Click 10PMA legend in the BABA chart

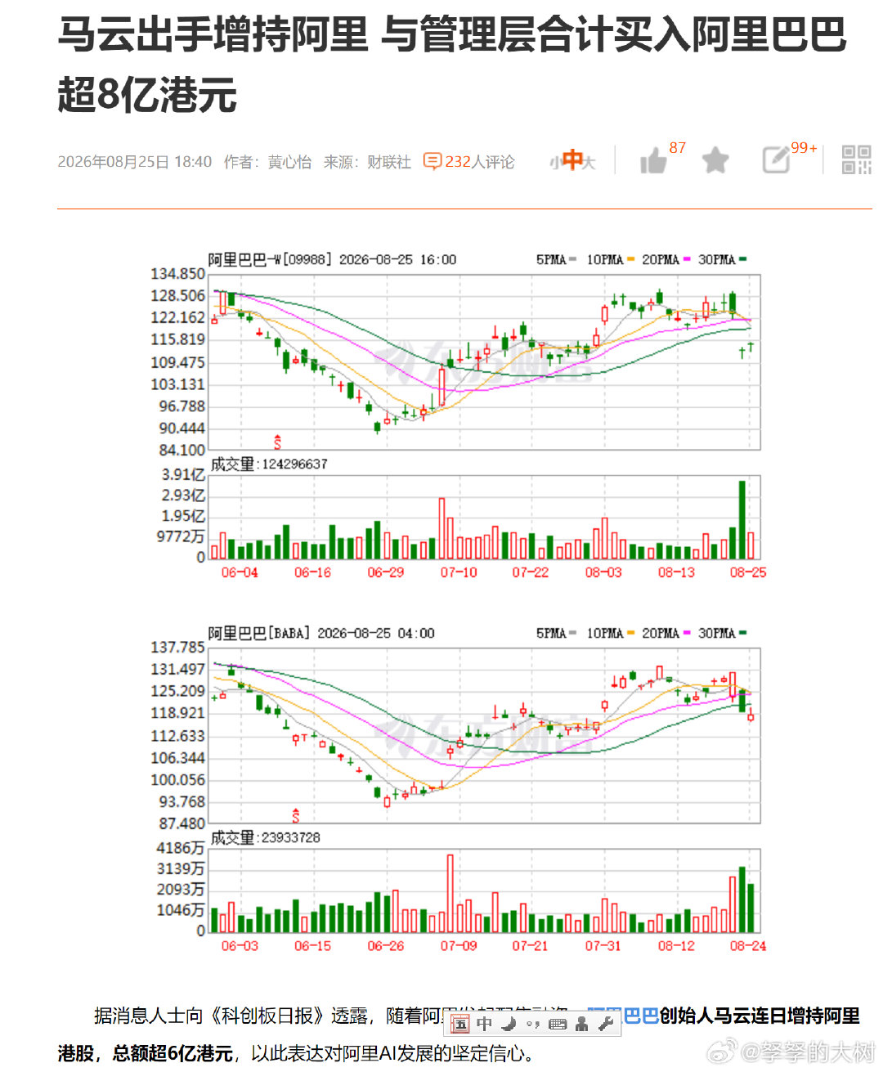coord(610,633)
